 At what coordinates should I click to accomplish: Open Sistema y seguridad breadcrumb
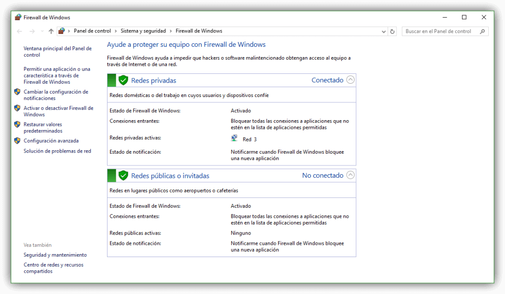pyautogui.click(x=143, y=31)
